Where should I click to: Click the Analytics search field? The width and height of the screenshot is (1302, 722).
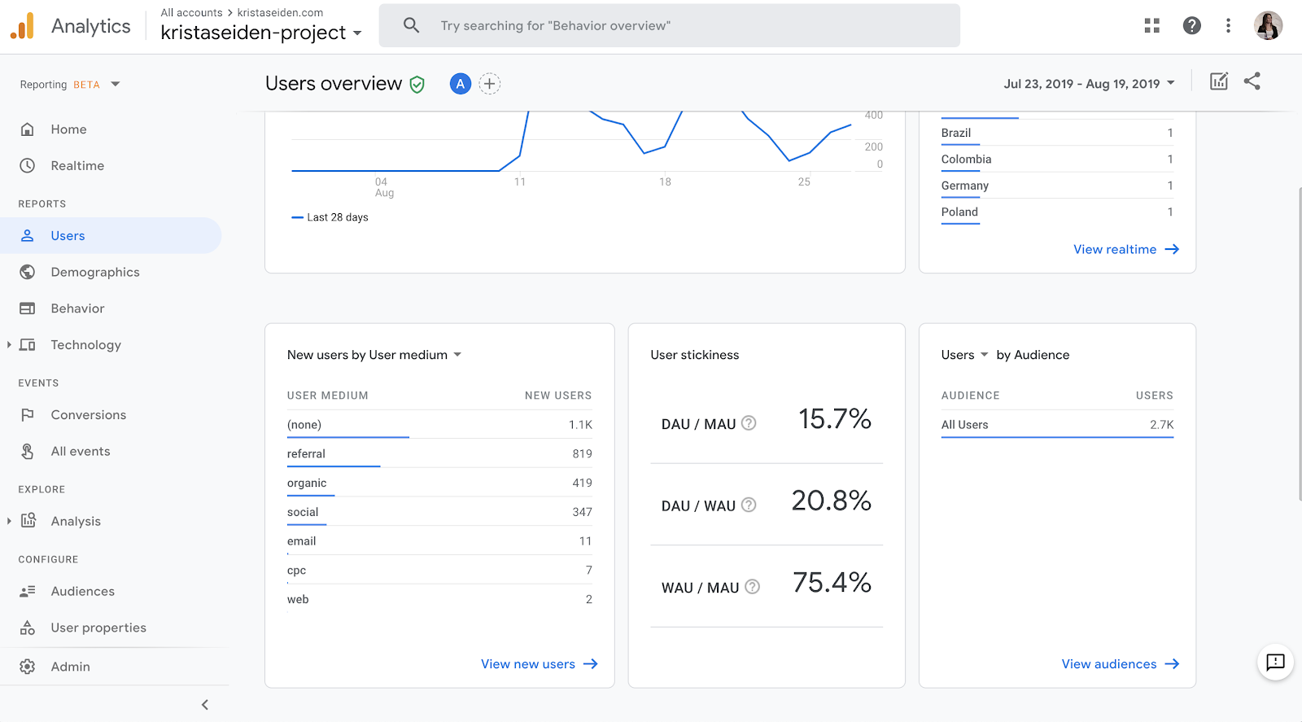pos(669,26)
